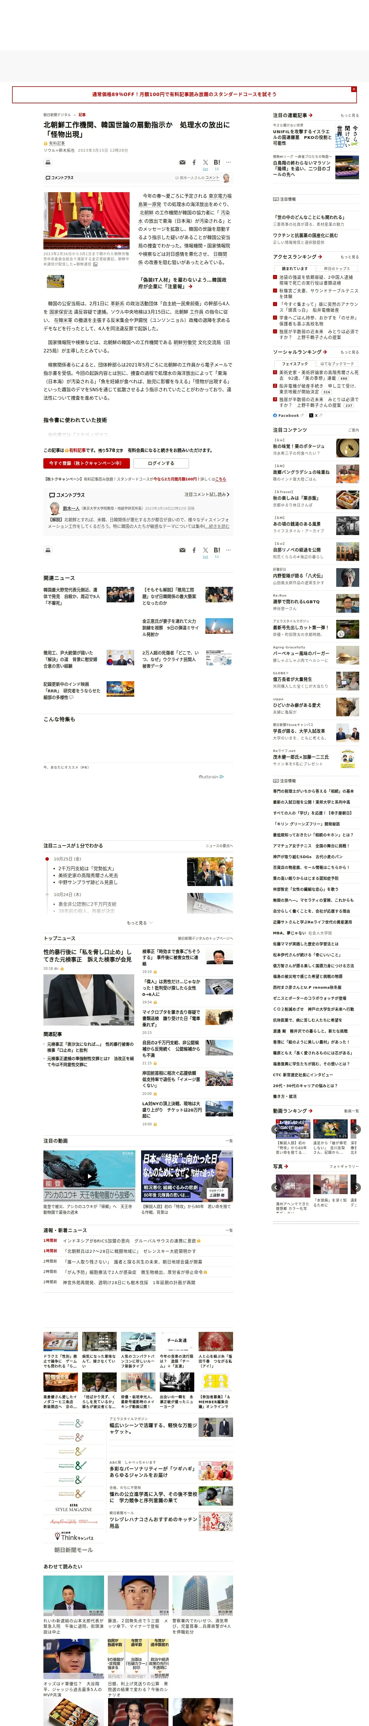The image size is (369, 1726).
Task: Click red arrow next to 動画ランキング
Action: pyautogui.click(x=310, y=1111)
